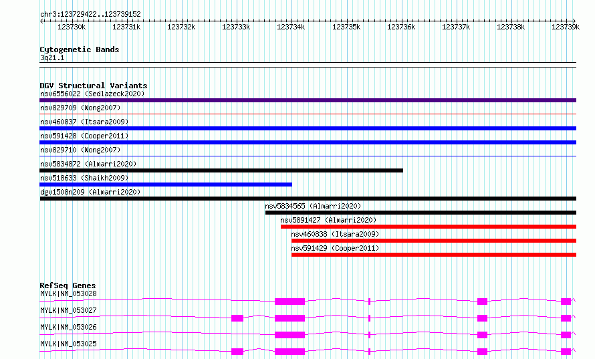This screenshot has width=595, height=359.
Task: Open dgv1508n209 (Almarri2020) label
Action: click(x=90, y=192)
